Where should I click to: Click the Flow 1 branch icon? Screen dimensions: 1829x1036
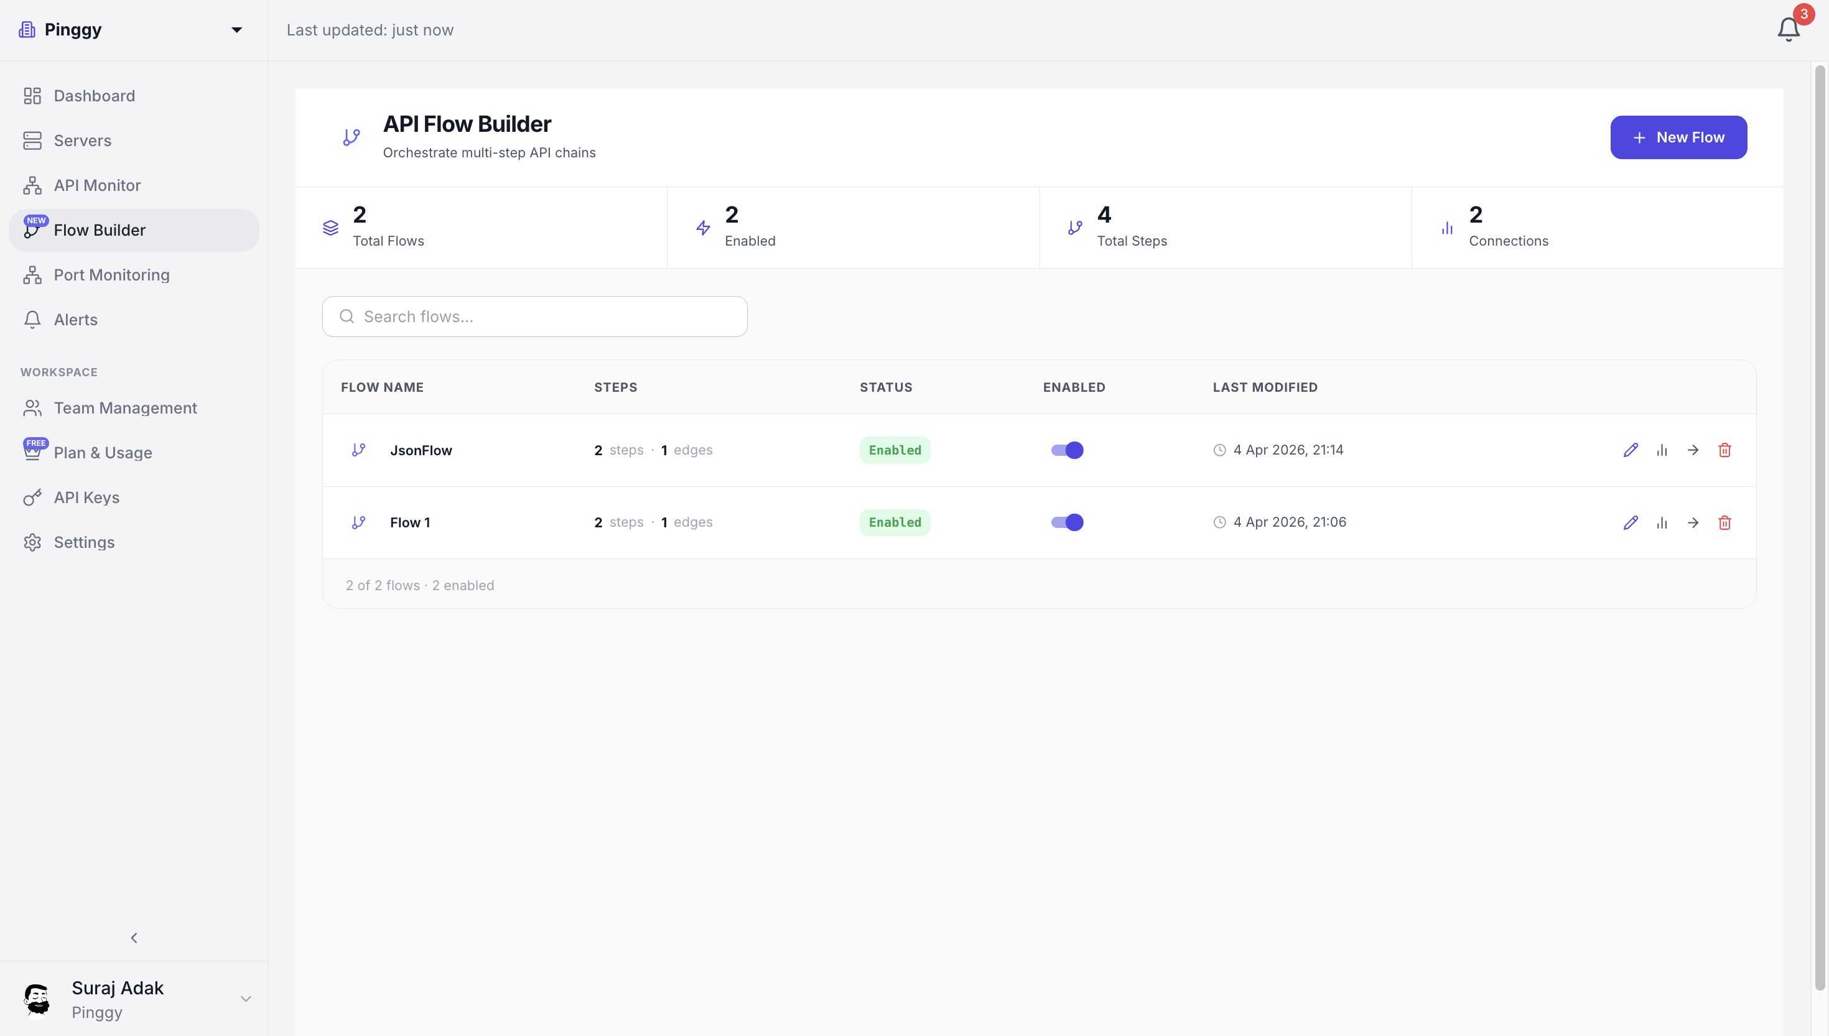click(x=359, y=522)
